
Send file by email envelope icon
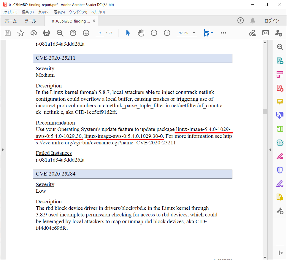pyautogui.click(x=265, y=33)
